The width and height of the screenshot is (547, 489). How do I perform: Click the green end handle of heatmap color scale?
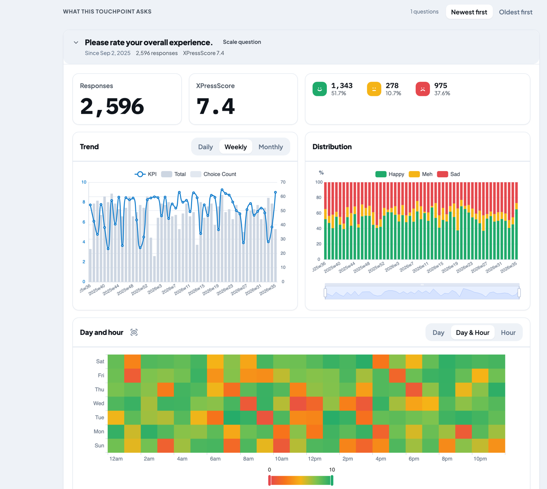coord(332,481)
